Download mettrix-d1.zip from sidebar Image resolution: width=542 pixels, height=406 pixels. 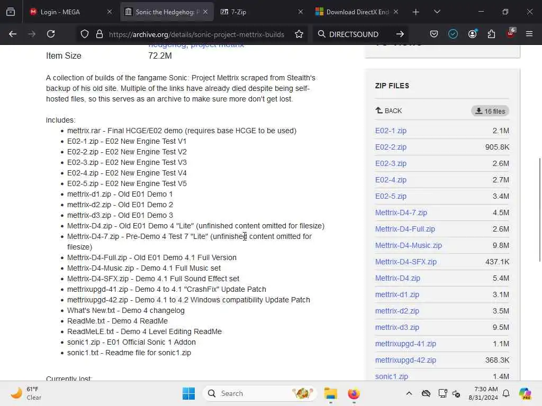[x=397, y=294]
